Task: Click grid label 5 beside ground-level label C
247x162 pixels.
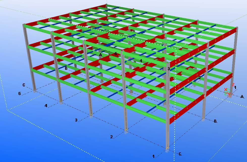Action: [19, 94]
